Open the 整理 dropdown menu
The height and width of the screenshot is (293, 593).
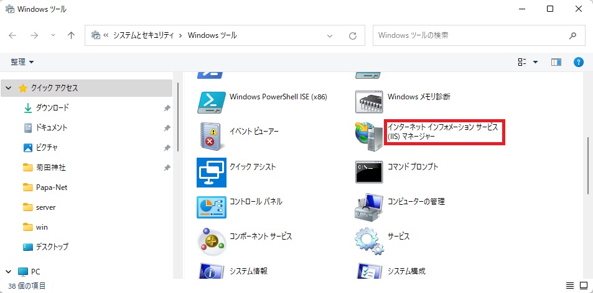click(22, 62)
